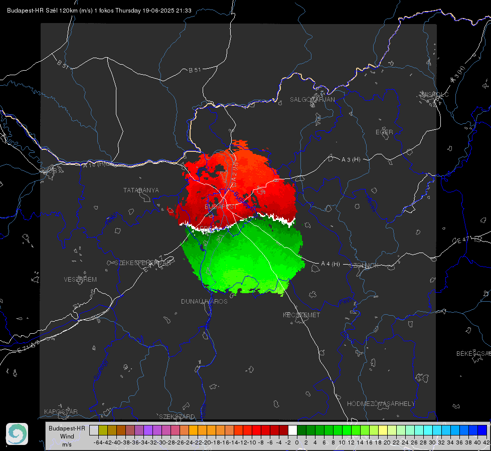This screenshot has width=491, height=451.
Task: Click the SZEKSZÁRD city label
Action: tap(177, 416)
